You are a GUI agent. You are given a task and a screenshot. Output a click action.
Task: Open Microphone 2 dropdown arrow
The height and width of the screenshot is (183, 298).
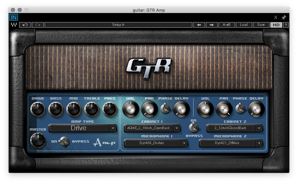pyautogui.click(x=259, y=143)
